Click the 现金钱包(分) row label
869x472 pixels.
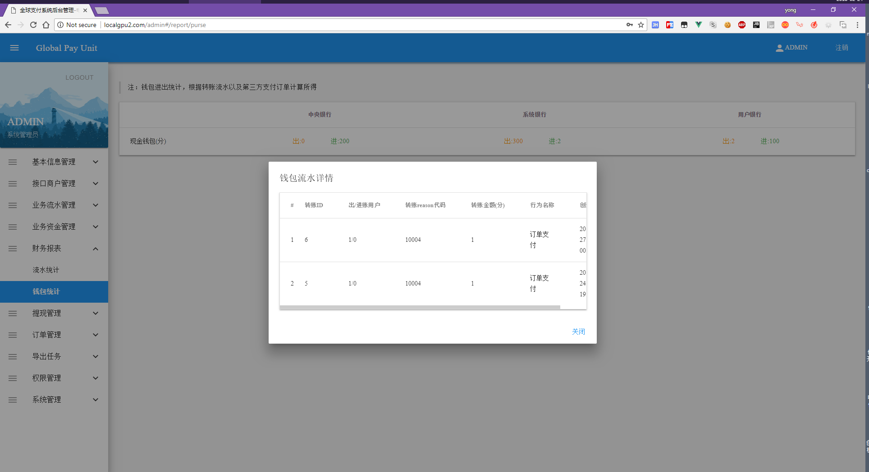coord(148,141)
